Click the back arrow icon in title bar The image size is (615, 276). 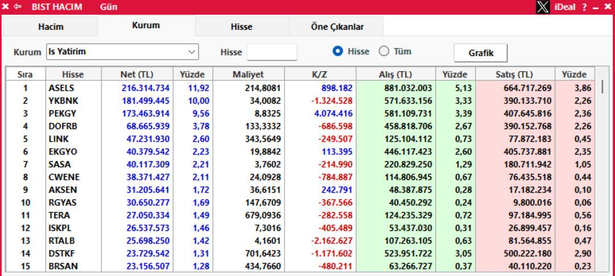pyautogui.click(x=18, y=7)
